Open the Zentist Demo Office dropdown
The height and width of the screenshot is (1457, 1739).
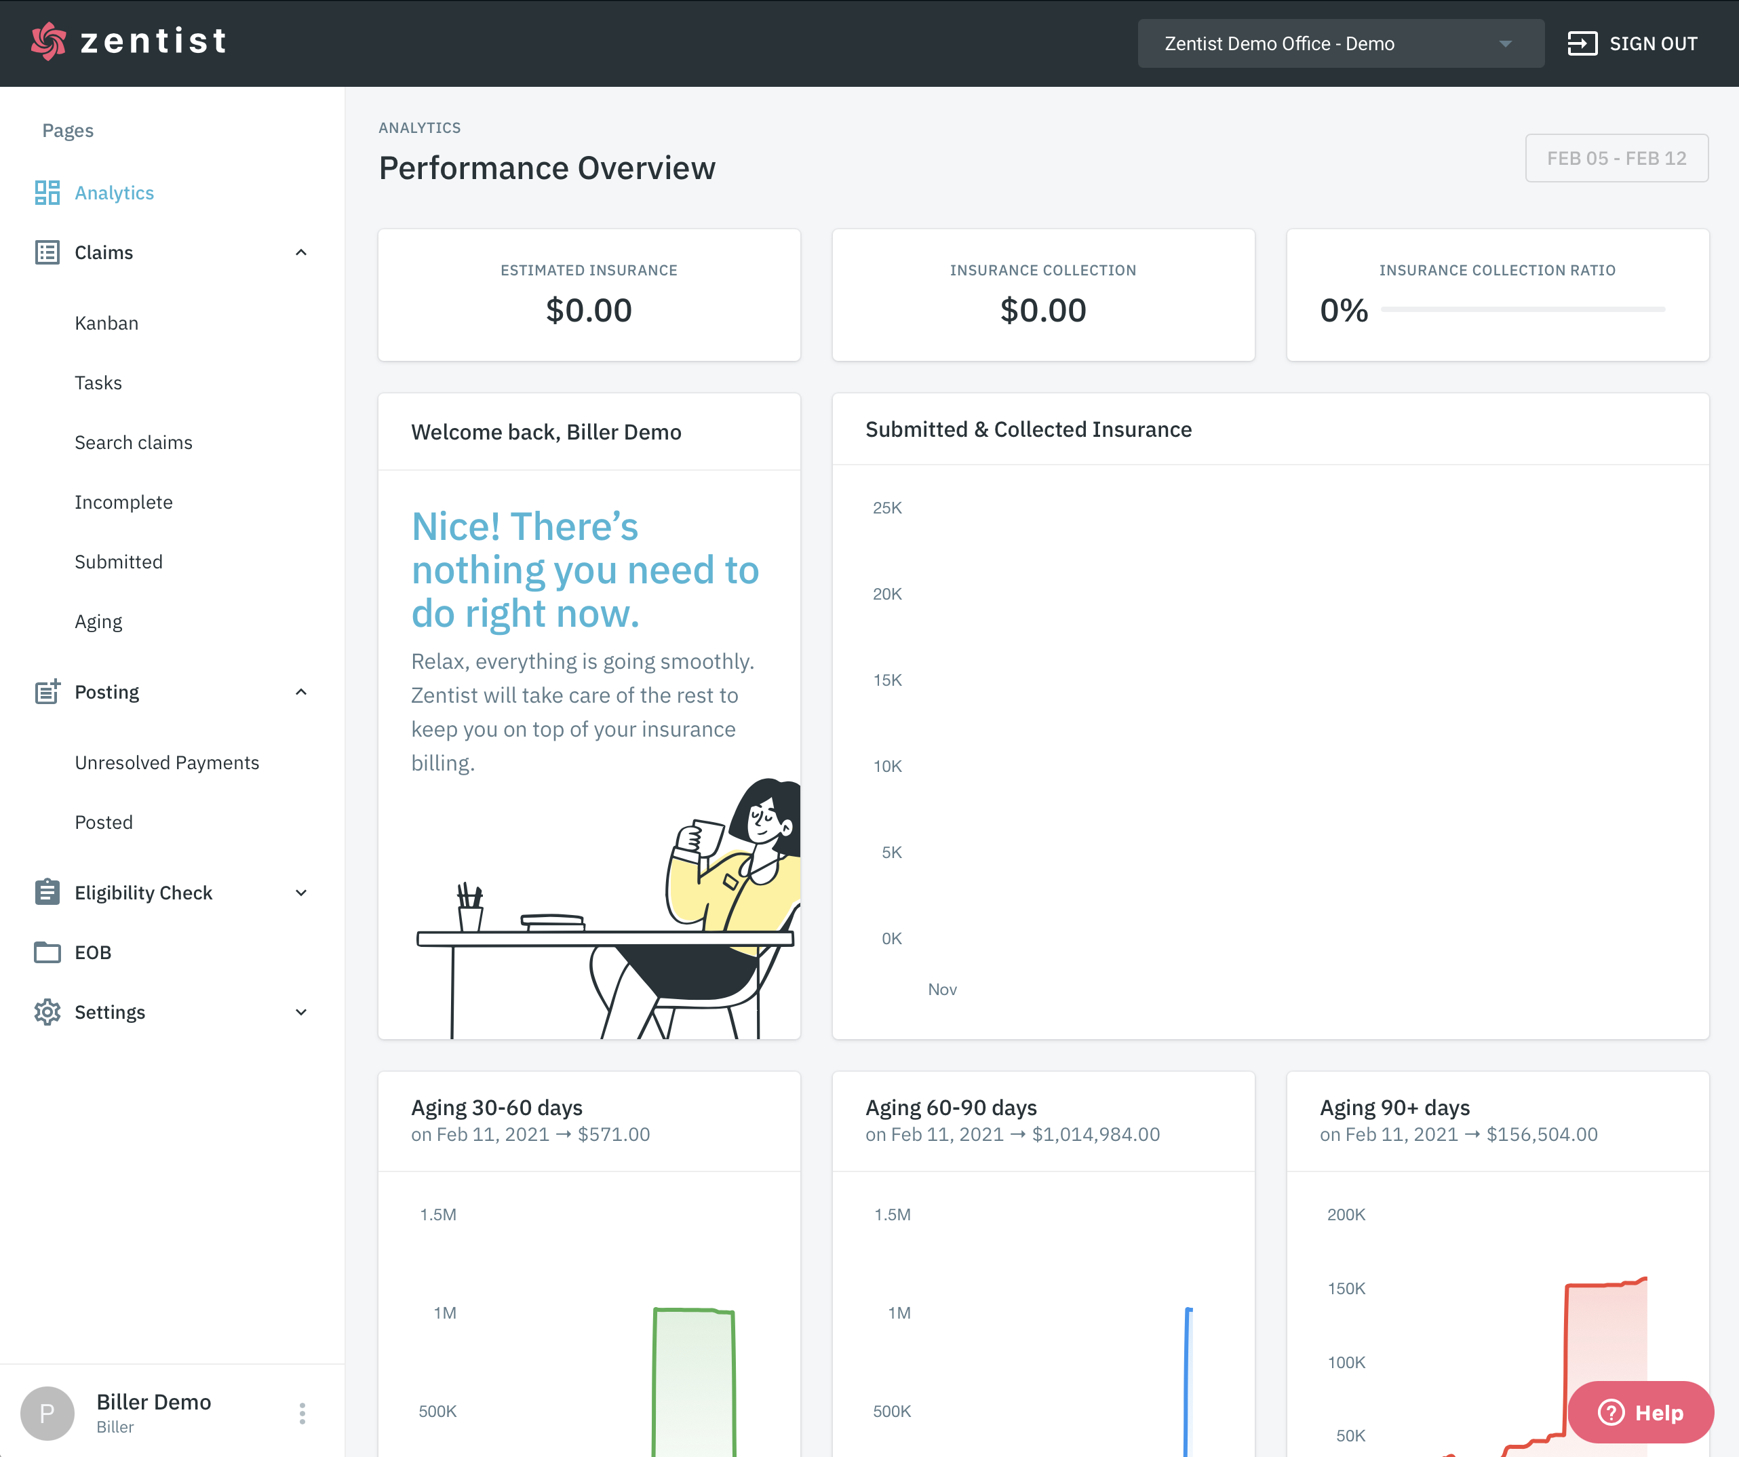point(1341,44)
